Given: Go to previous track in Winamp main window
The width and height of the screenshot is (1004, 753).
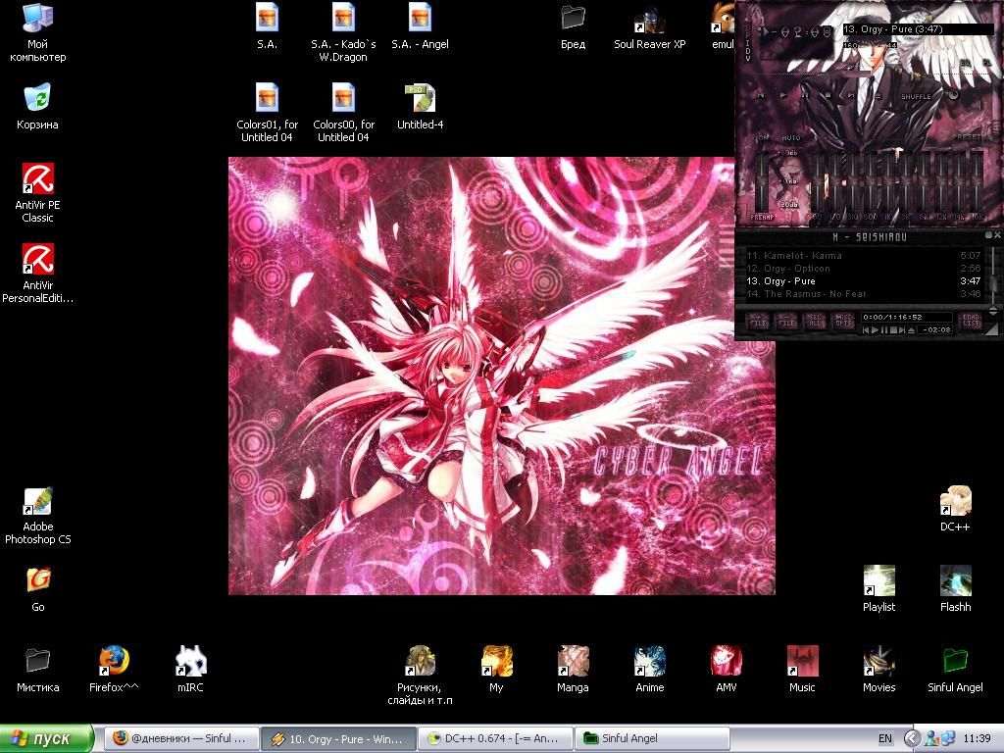Looking at the screenshot, I should click(761, 95).
